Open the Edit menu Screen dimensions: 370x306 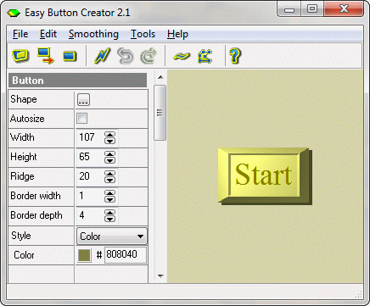tap(48, 34)
